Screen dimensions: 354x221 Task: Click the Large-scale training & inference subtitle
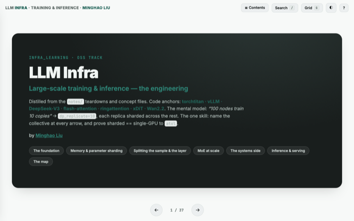coord(108,89)
